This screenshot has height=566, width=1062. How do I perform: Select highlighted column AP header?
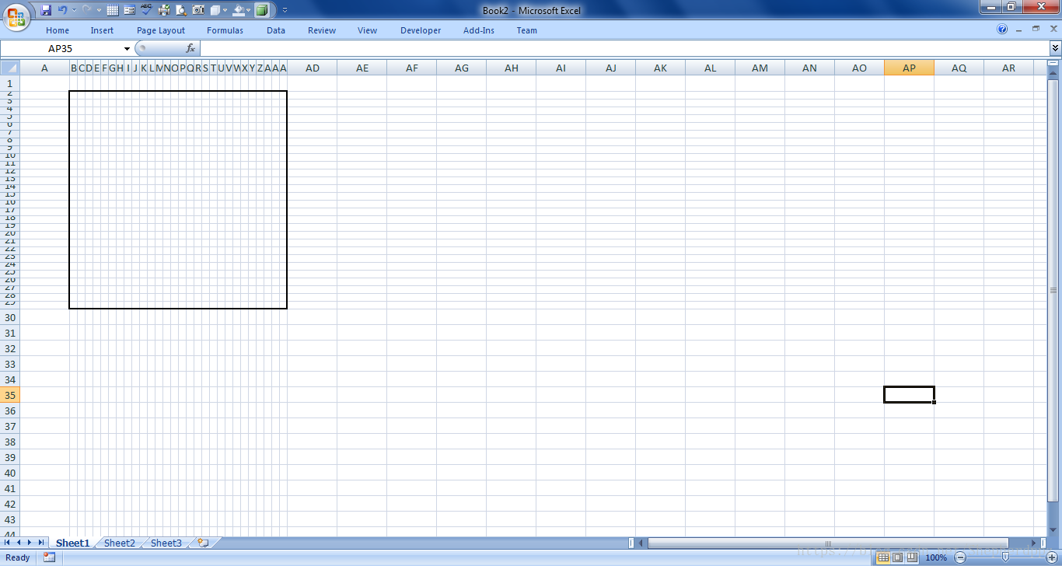tap(909, 68)
